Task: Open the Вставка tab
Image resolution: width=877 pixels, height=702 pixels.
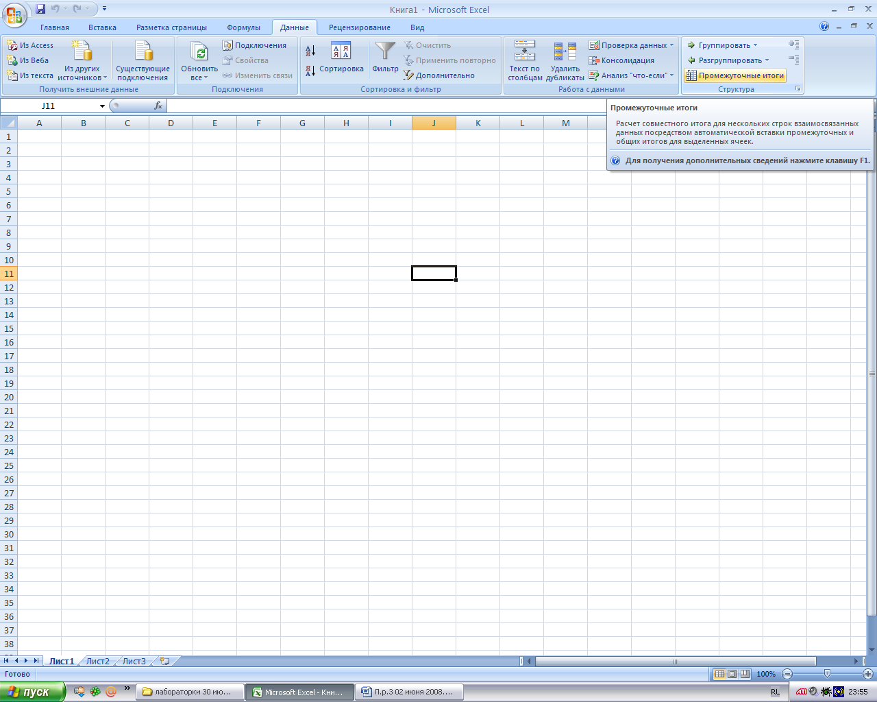Action: [102, 27]
